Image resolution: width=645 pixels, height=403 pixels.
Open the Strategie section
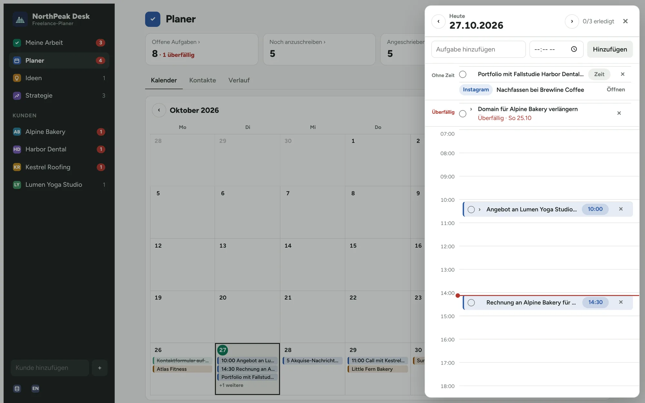tap(59, 95)
